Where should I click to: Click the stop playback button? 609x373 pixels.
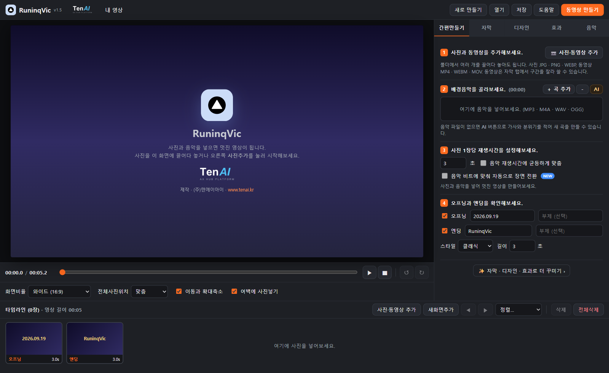coord(384,273)
